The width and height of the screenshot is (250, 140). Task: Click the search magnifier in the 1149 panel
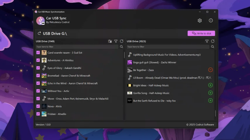pos(121,47)
